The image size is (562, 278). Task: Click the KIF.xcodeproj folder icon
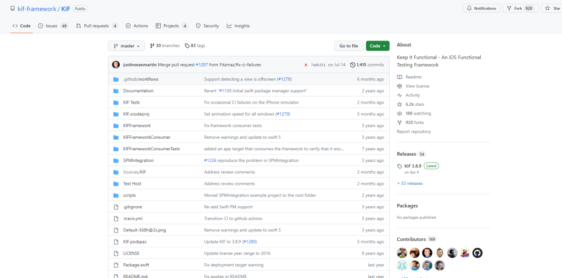point(116,114)
